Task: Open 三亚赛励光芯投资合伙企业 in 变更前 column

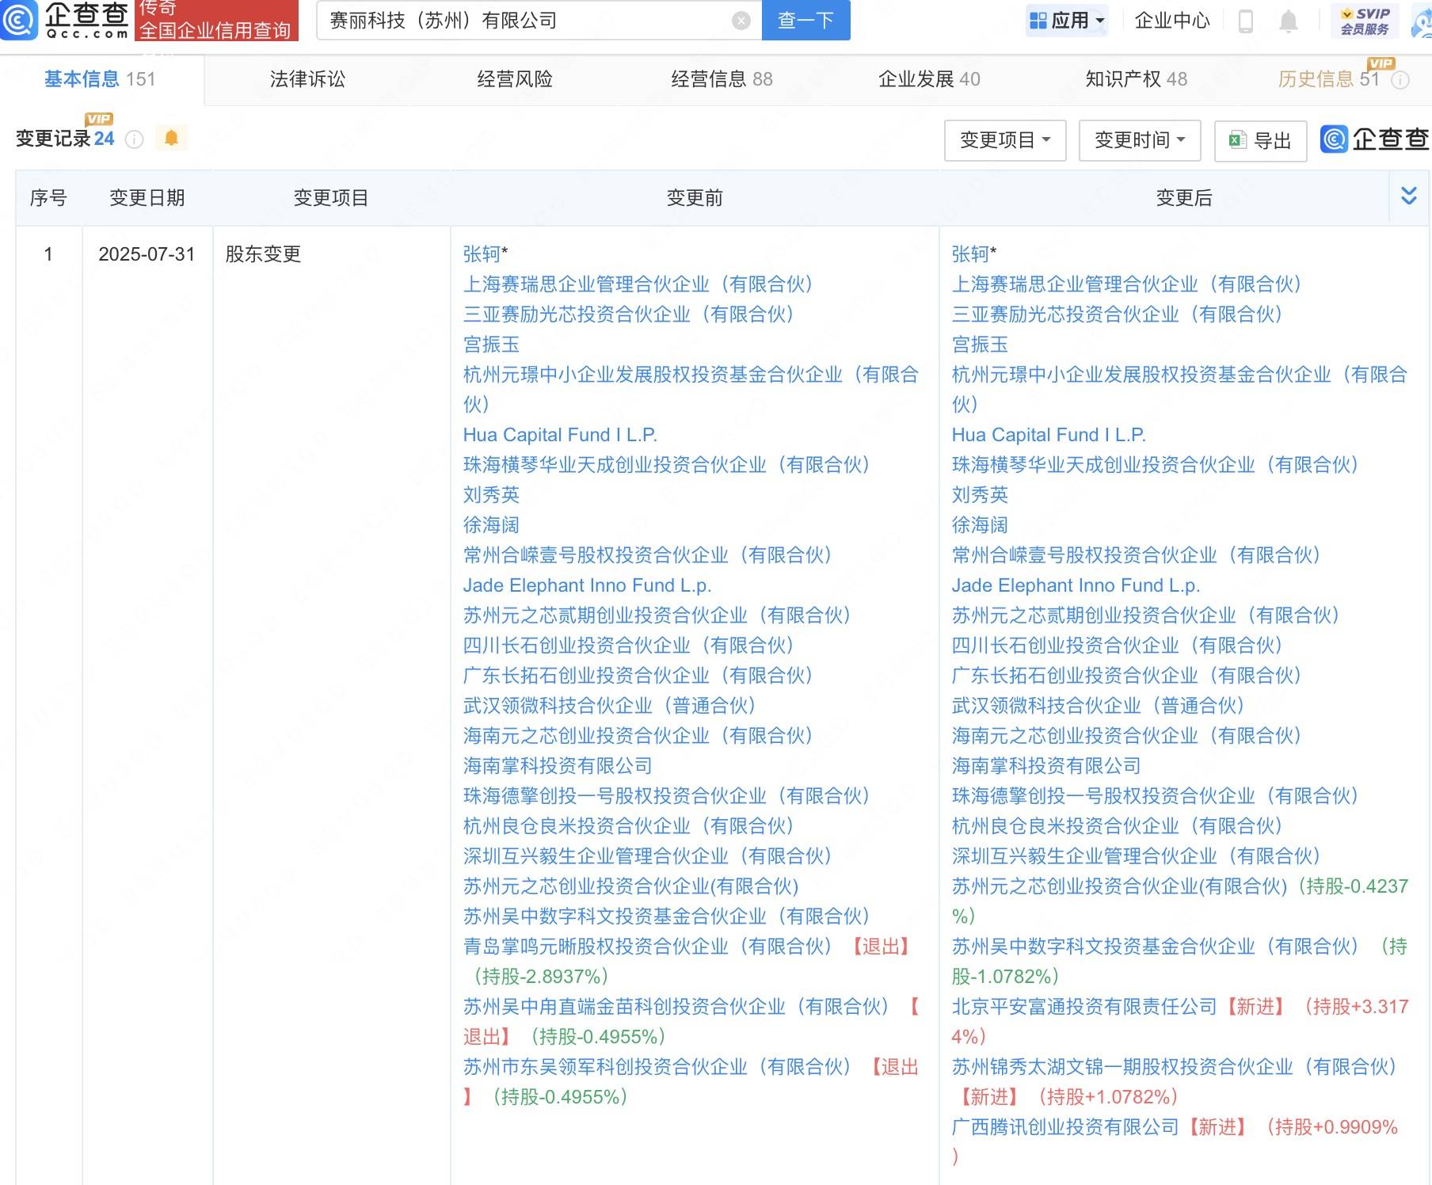Action: (628, 314)
